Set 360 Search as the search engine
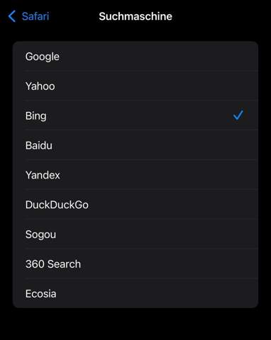 [x=135, y=264]
